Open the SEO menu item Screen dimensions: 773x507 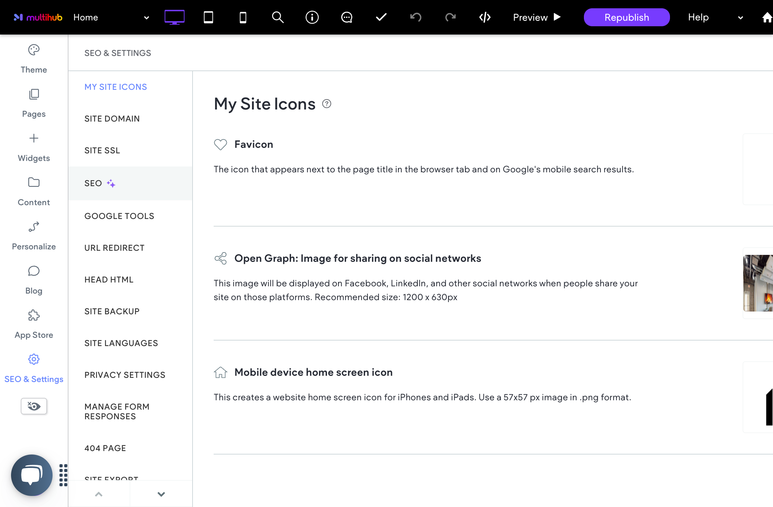(130, 183)
